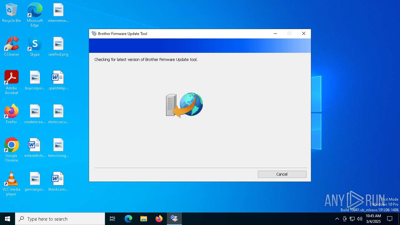Select the VLC media player desktop shortcut

point(12,184)
